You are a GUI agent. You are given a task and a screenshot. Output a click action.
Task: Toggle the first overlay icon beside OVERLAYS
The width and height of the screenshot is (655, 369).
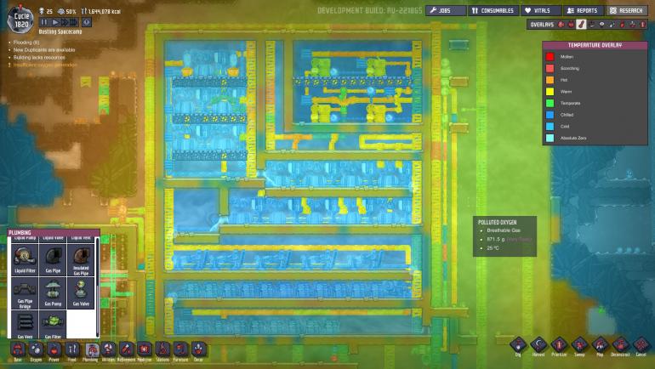tap(561, 25)
